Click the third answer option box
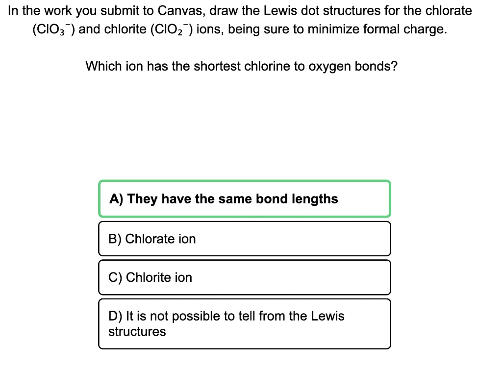This screenshot has height=370, width=502. point(245,277)
